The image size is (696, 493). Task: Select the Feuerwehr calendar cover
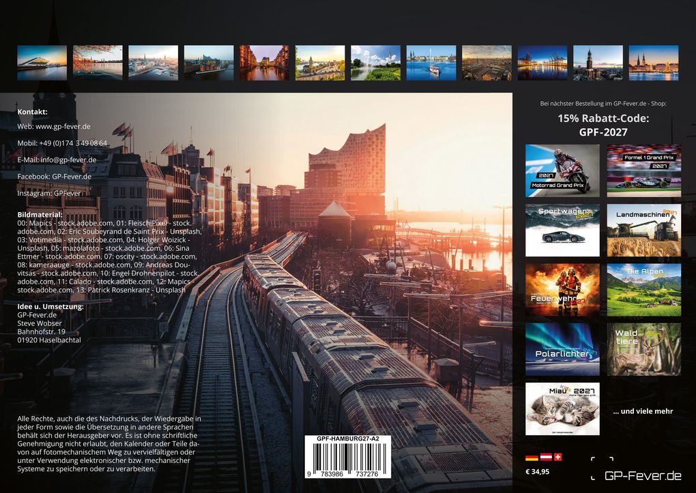click(x=562, y=290)
